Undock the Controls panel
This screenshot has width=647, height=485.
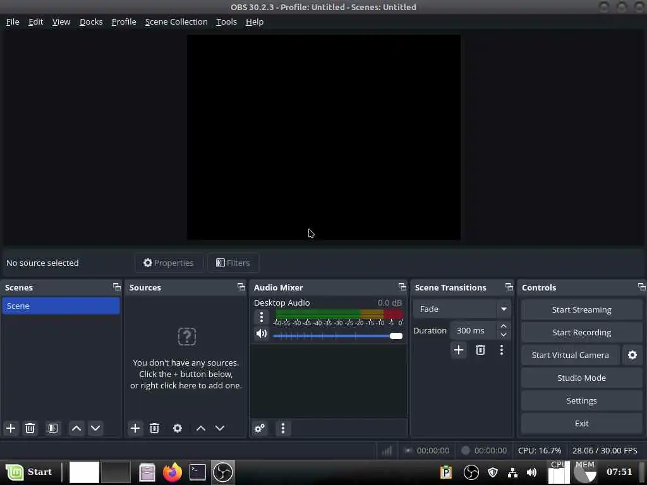[642, 287]
